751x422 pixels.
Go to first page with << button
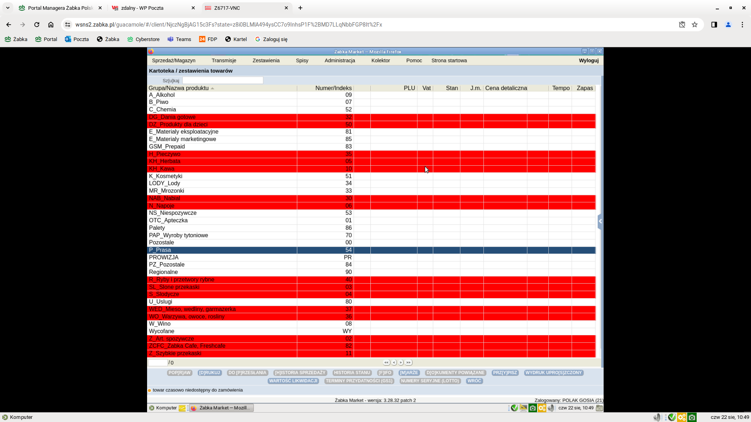tap(386, 363)
